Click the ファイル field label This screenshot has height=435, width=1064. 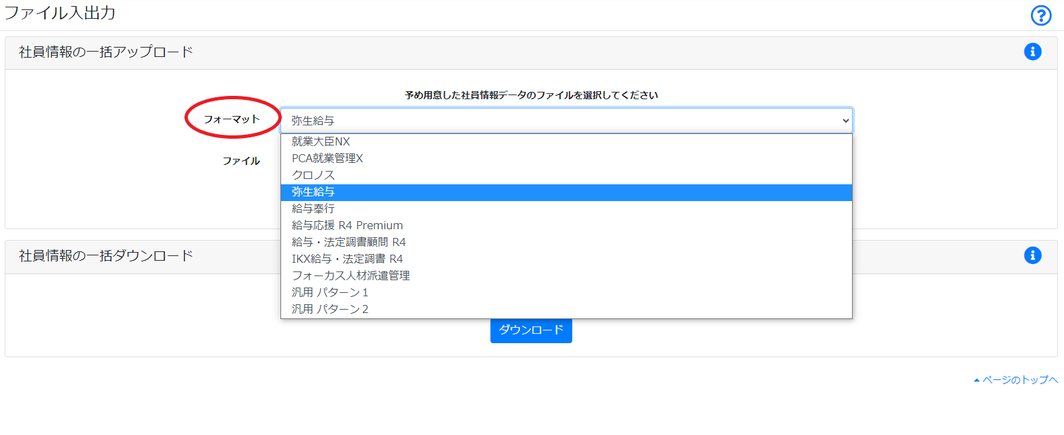coord(242,161)
